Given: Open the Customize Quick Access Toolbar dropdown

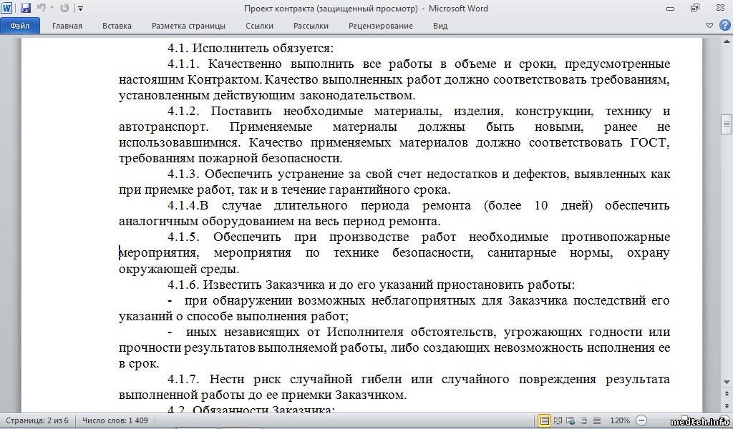Looking at the screenshot, I should (80, 9).
